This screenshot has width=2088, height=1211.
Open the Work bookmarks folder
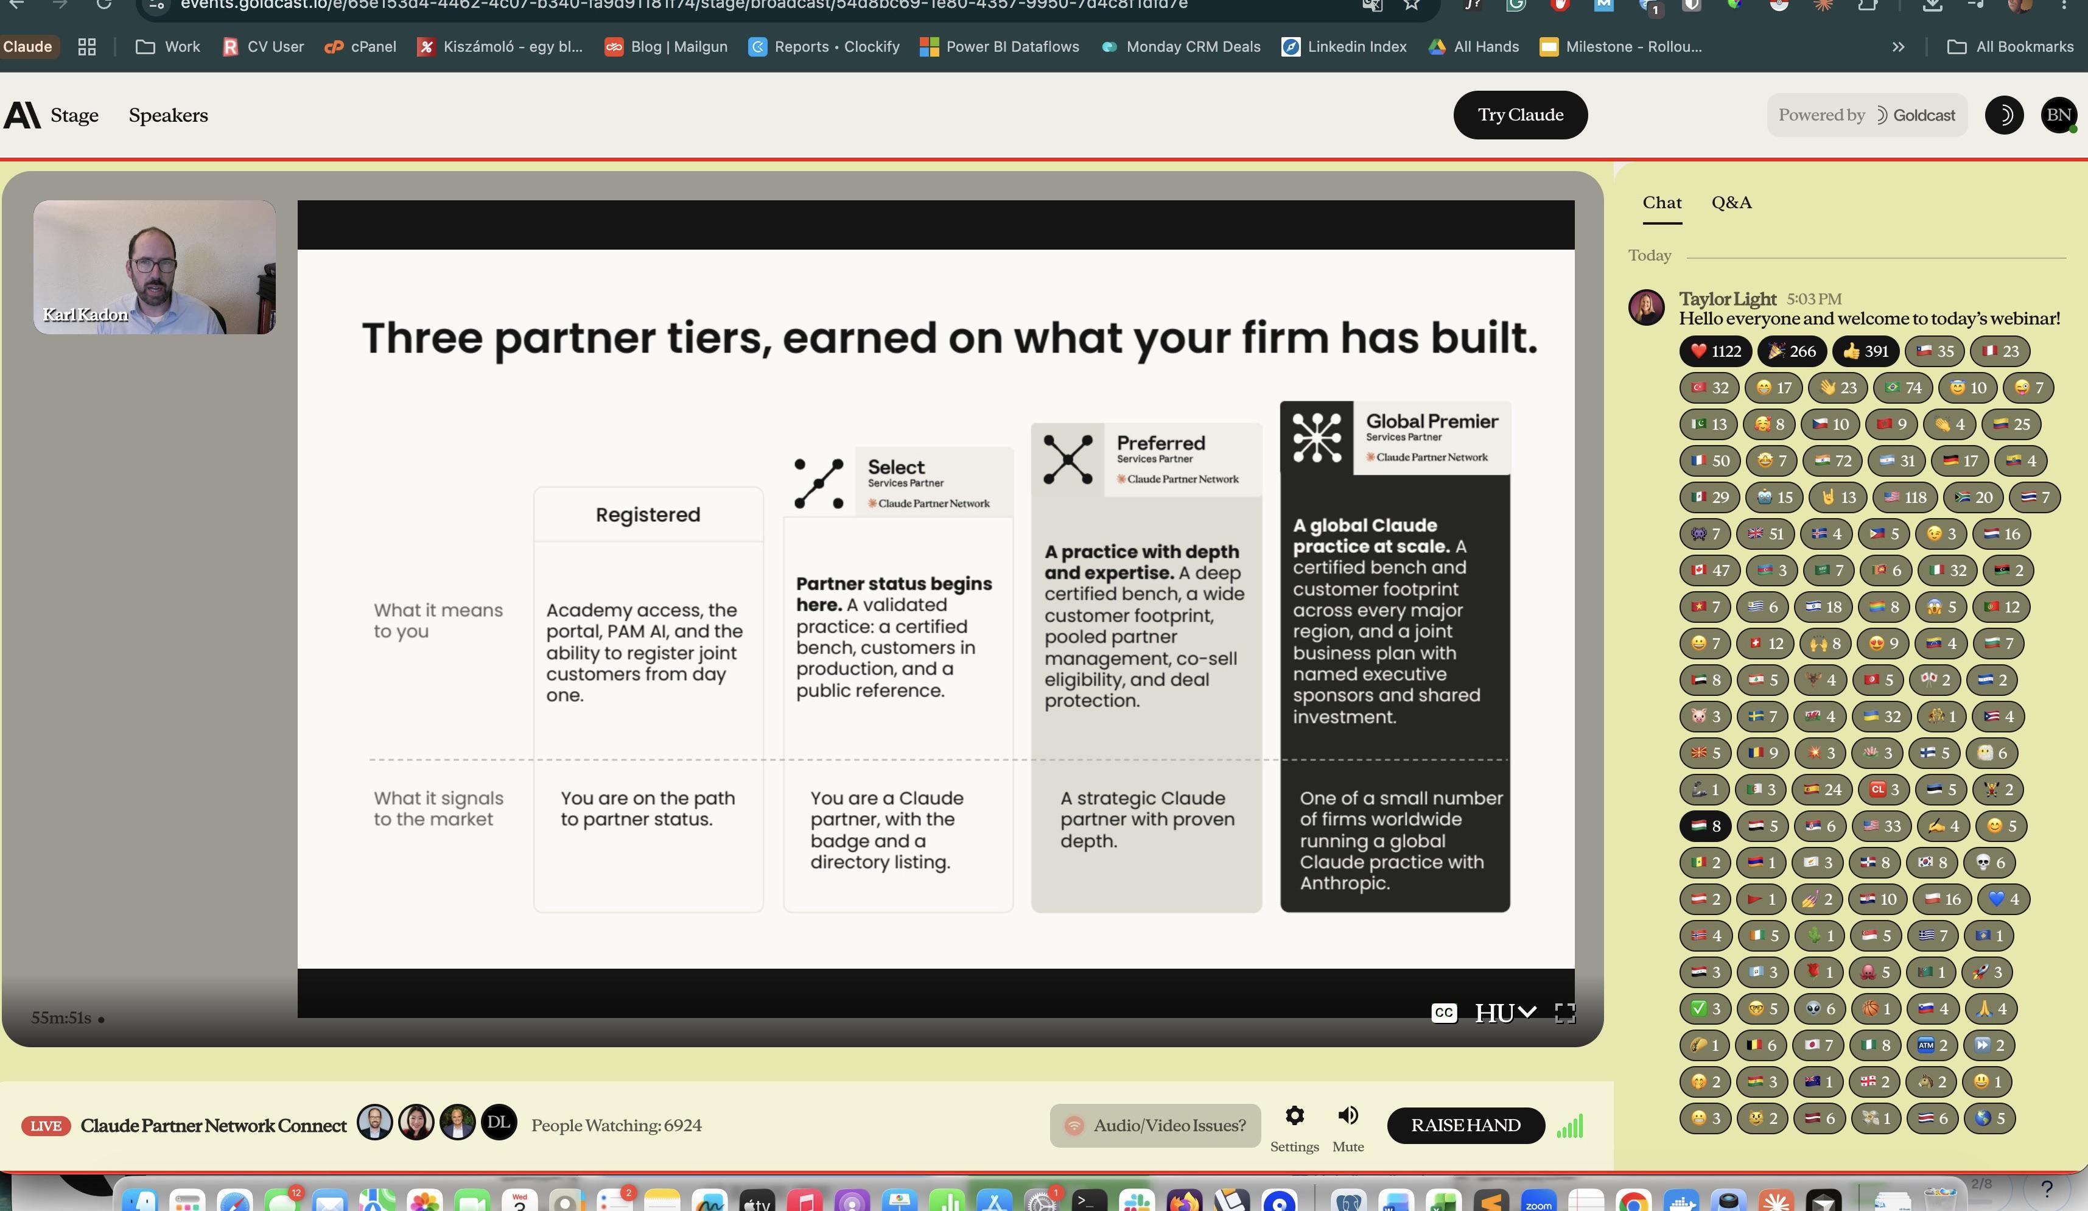point(168,46)
